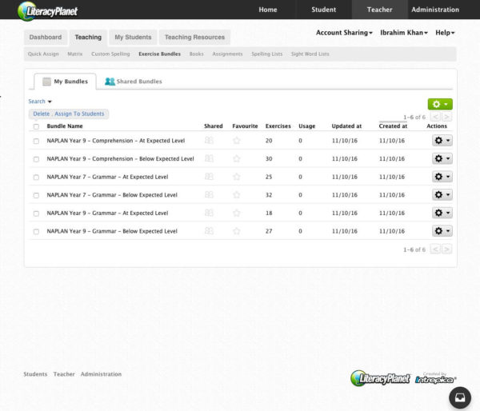
Task: Open Account Sharing dropdown menu
Action: [x=344, y=33]
